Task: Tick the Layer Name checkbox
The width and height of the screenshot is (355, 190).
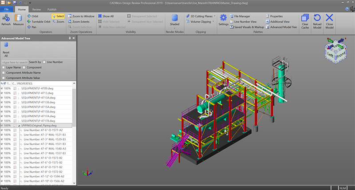Action: [4, 67]
